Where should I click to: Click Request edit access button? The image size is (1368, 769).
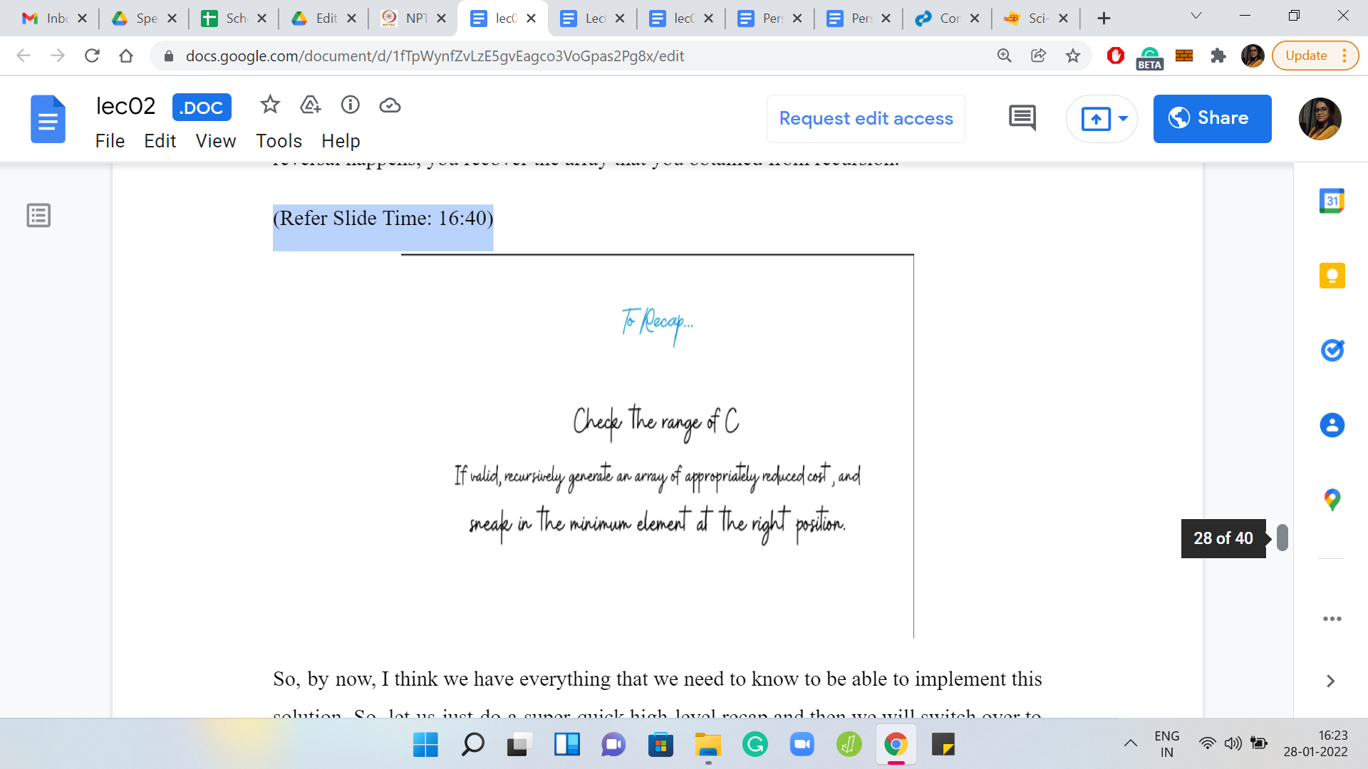[866, 118]
